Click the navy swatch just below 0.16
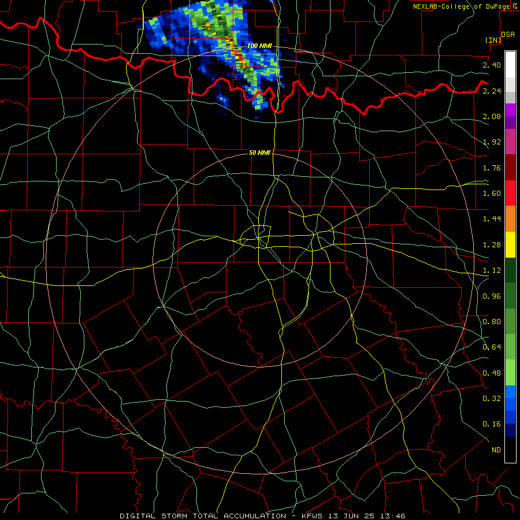Screen dimensions: 520x520 pos(510,430)
